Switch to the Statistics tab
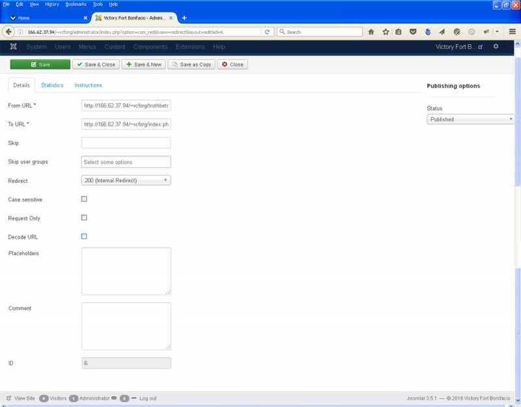521x407 pixels. 52,85
